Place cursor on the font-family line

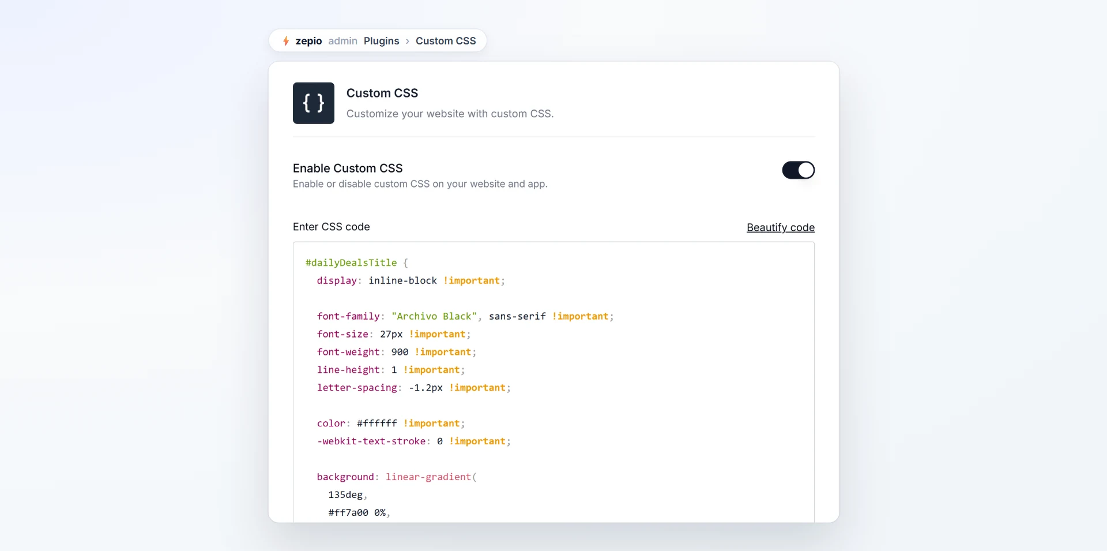click(x=465, y=316)
